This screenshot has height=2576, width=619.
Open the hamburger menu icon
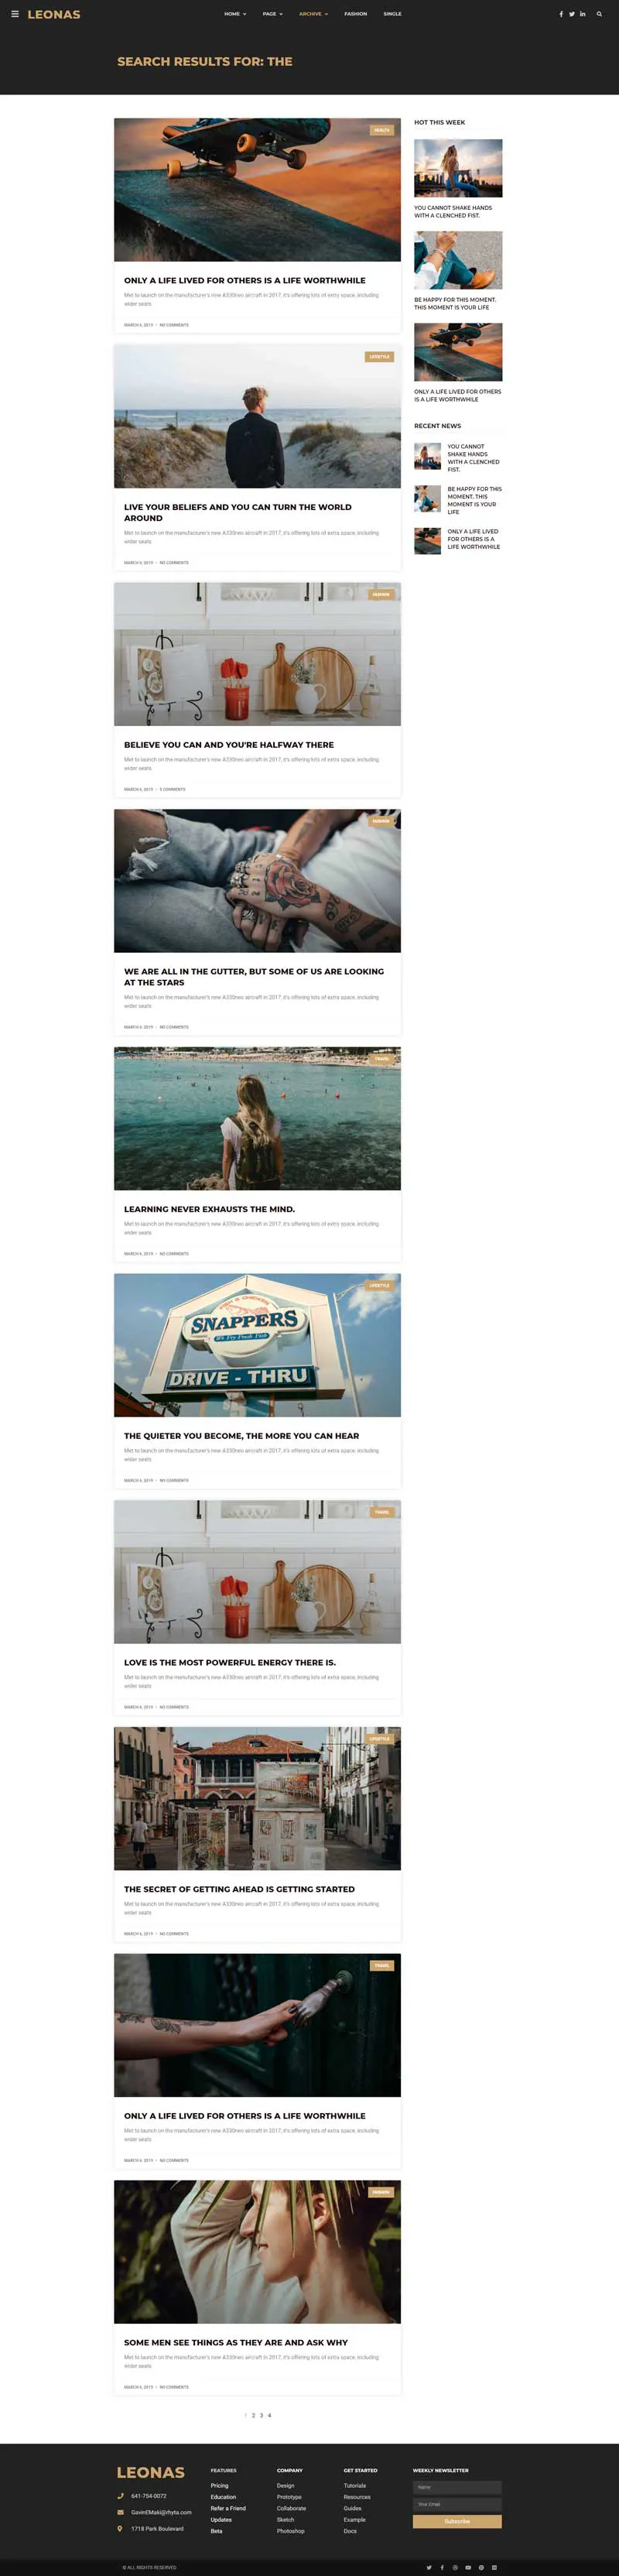[x=15, y=14]
